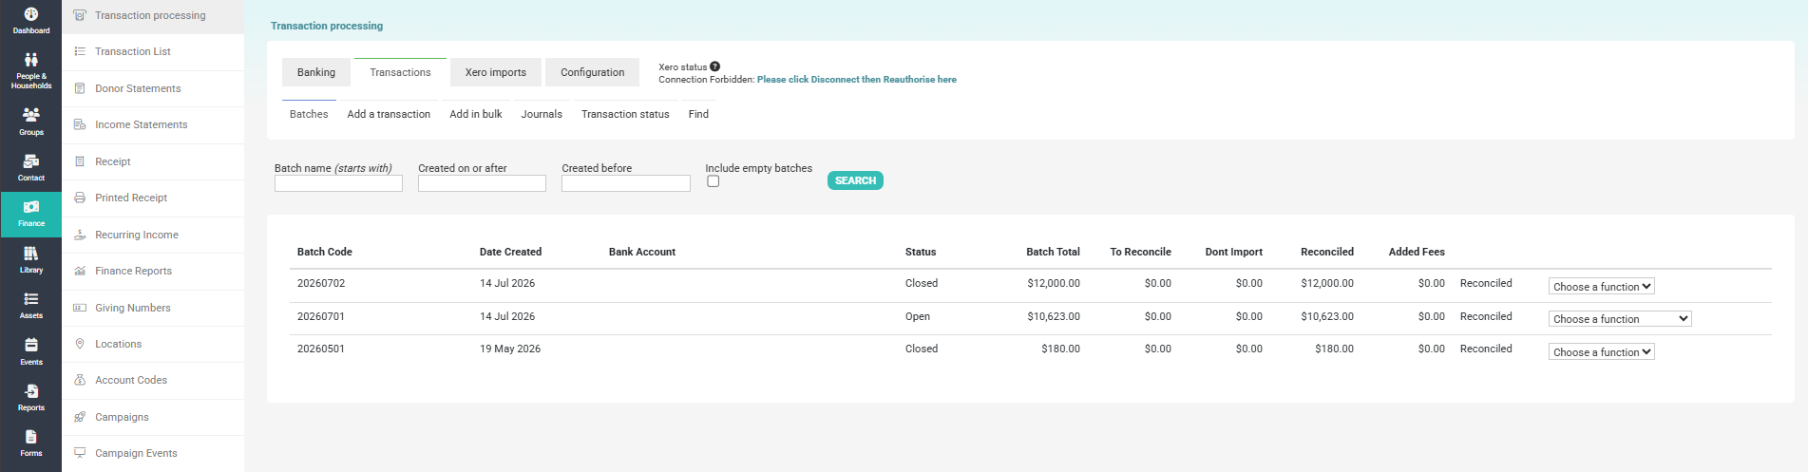Image resolution: width=1808 pixels, height=472 pixels.
Task: Click the Batch Code column header
Action: 325,252
